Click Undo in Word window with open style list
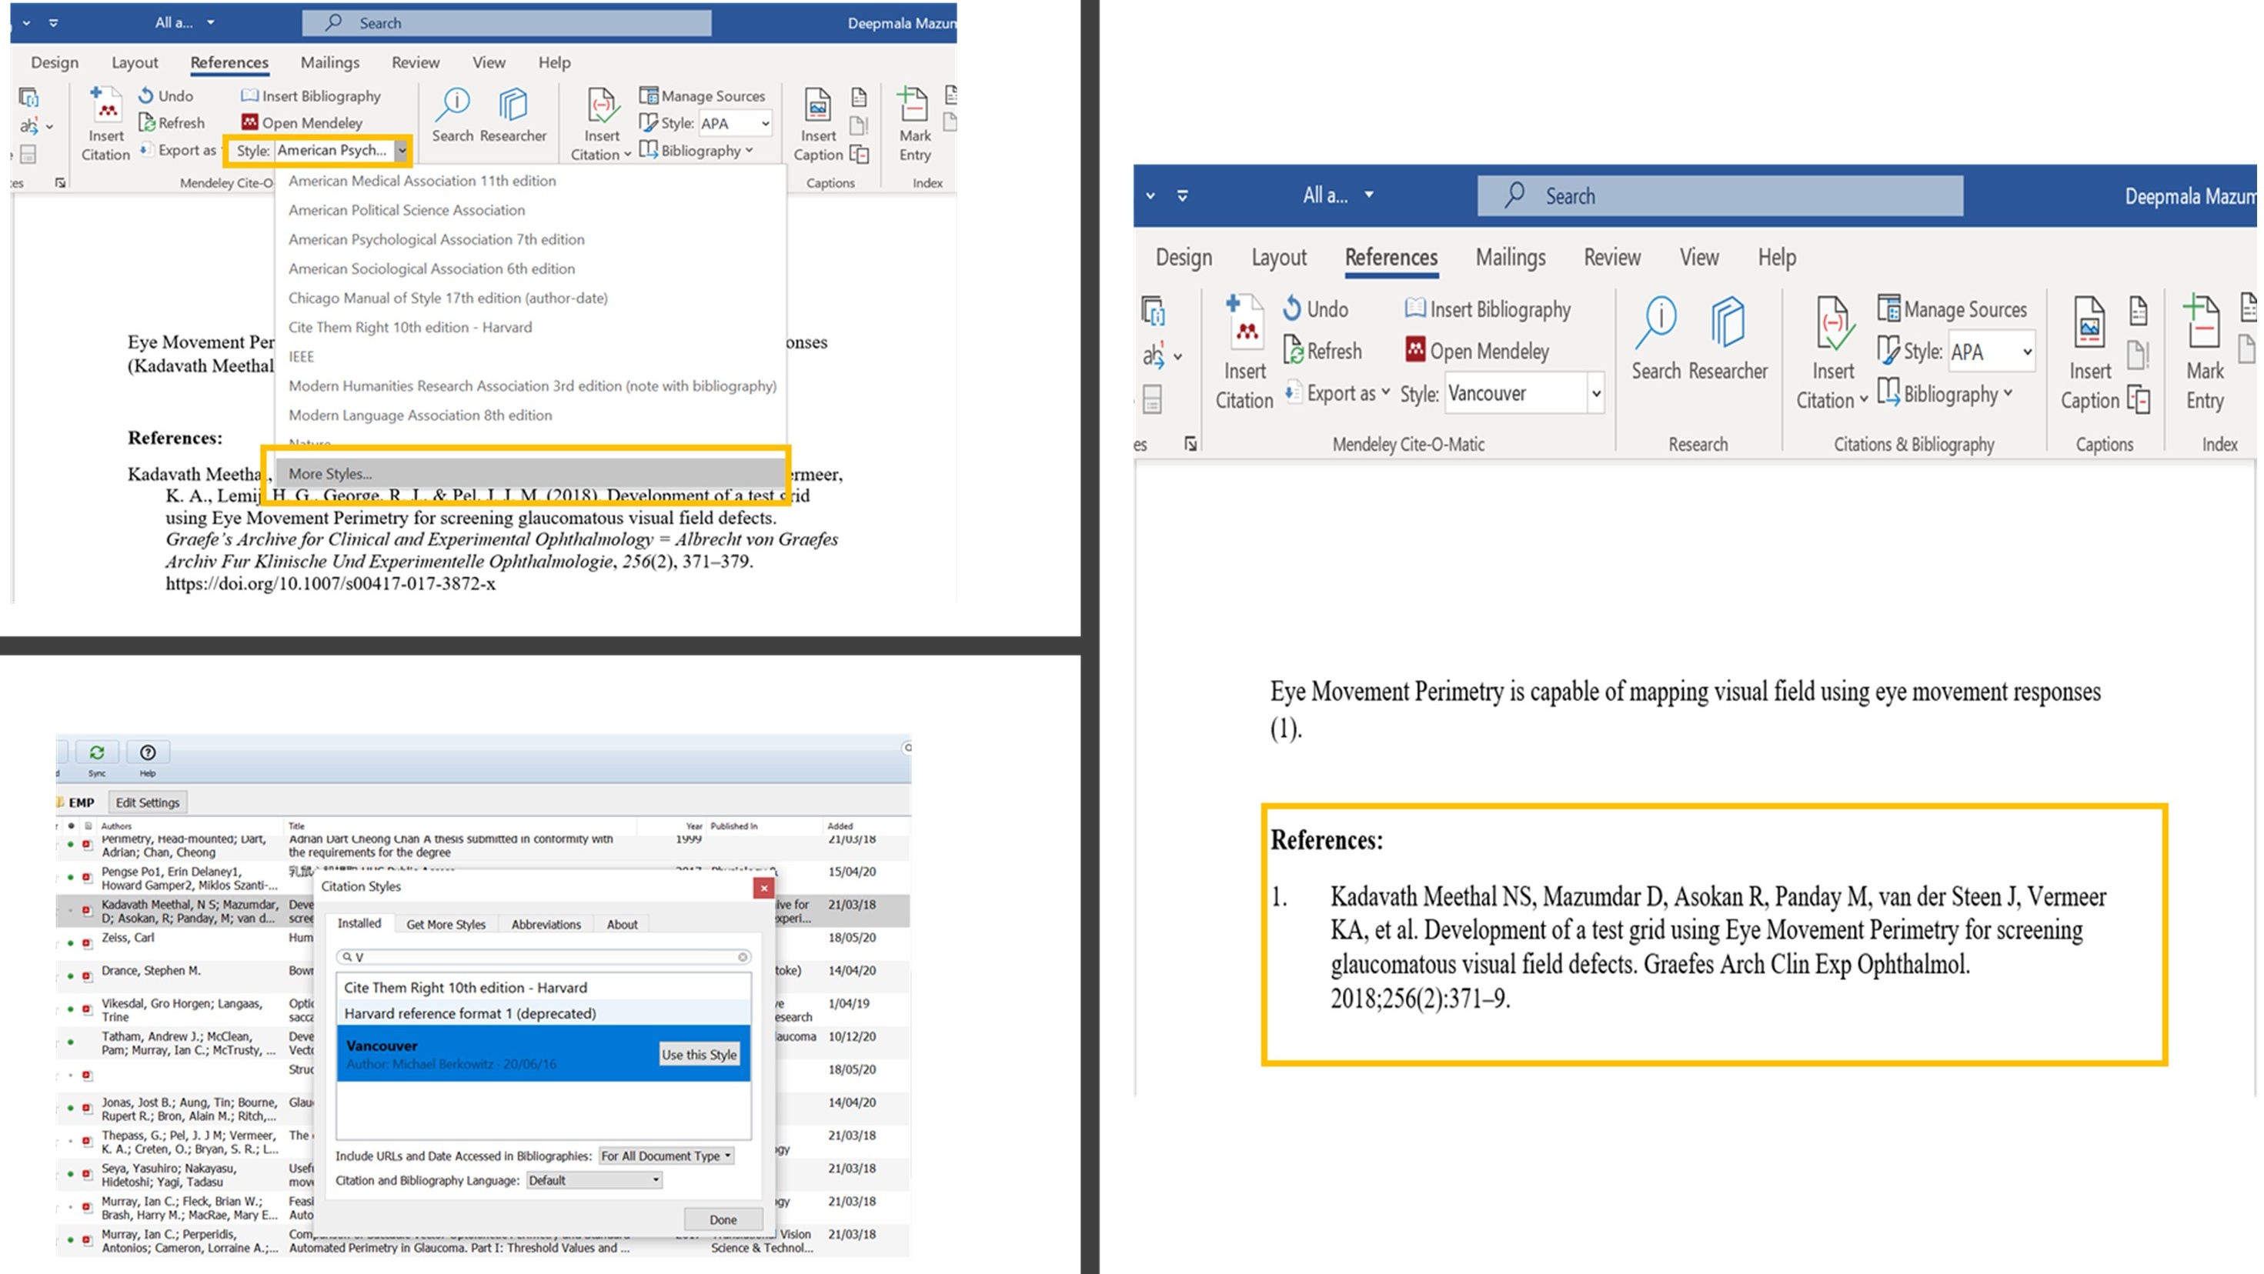This screenshot has height=1274, width=2264. pos(166,95)
